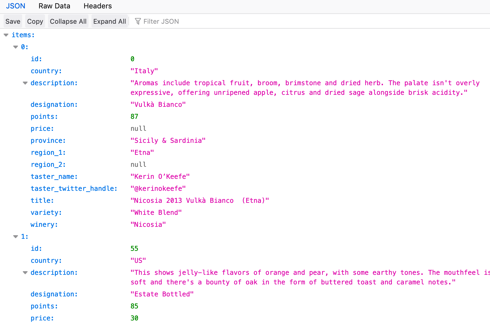The height and width of the screenshot is (324, 490).
Task: Click the winery value "Nicosia"
Action: pos(148,224)
